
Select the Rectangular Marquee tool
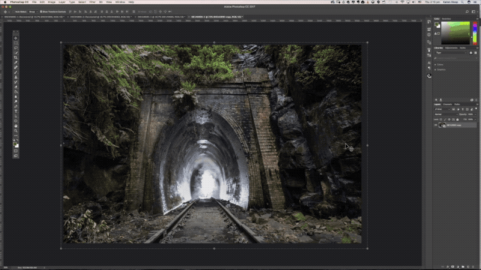pos(16,43)
